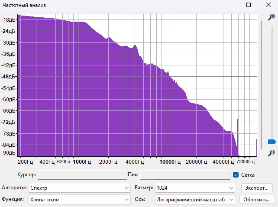This screenshot has height=207, width=278.
Task: Click the 10000Гц frequency axis label
Action: [170, 162]
